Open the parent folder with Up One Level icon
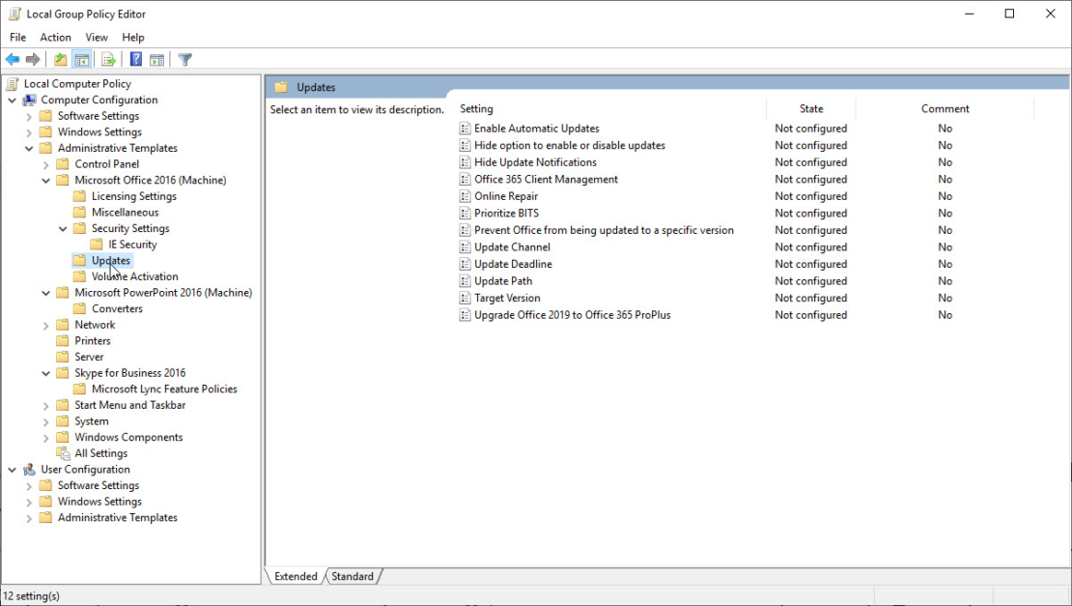 point(59,59)
